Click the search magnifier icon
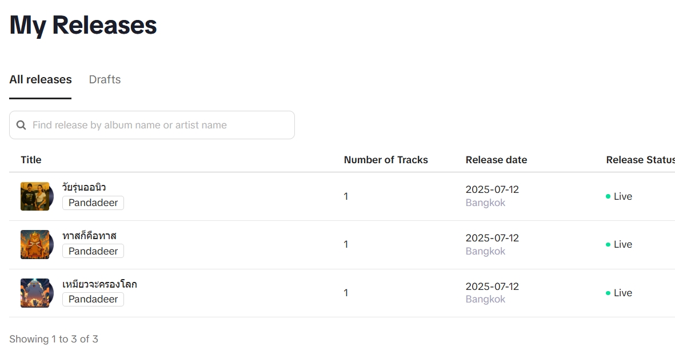The height and width of the screenshot is (351, 675). coord(21,125)
